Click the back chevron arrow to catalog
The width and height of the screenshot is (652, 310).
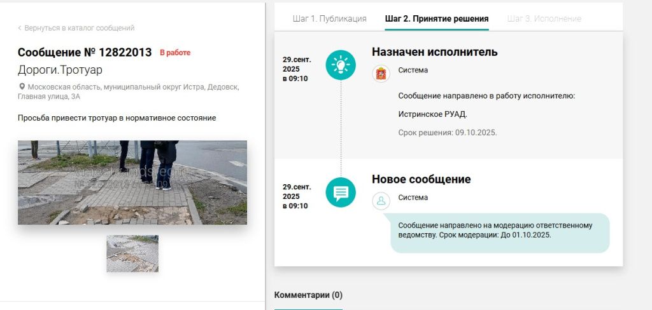(20, 28)
